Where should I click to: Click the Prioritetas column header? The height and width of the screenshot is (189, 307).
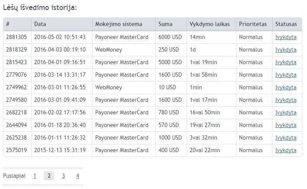coord(253,24)
